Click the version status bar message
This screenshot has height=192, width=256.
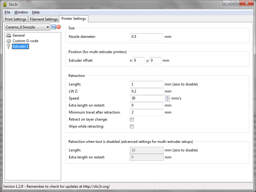point(57,187)
